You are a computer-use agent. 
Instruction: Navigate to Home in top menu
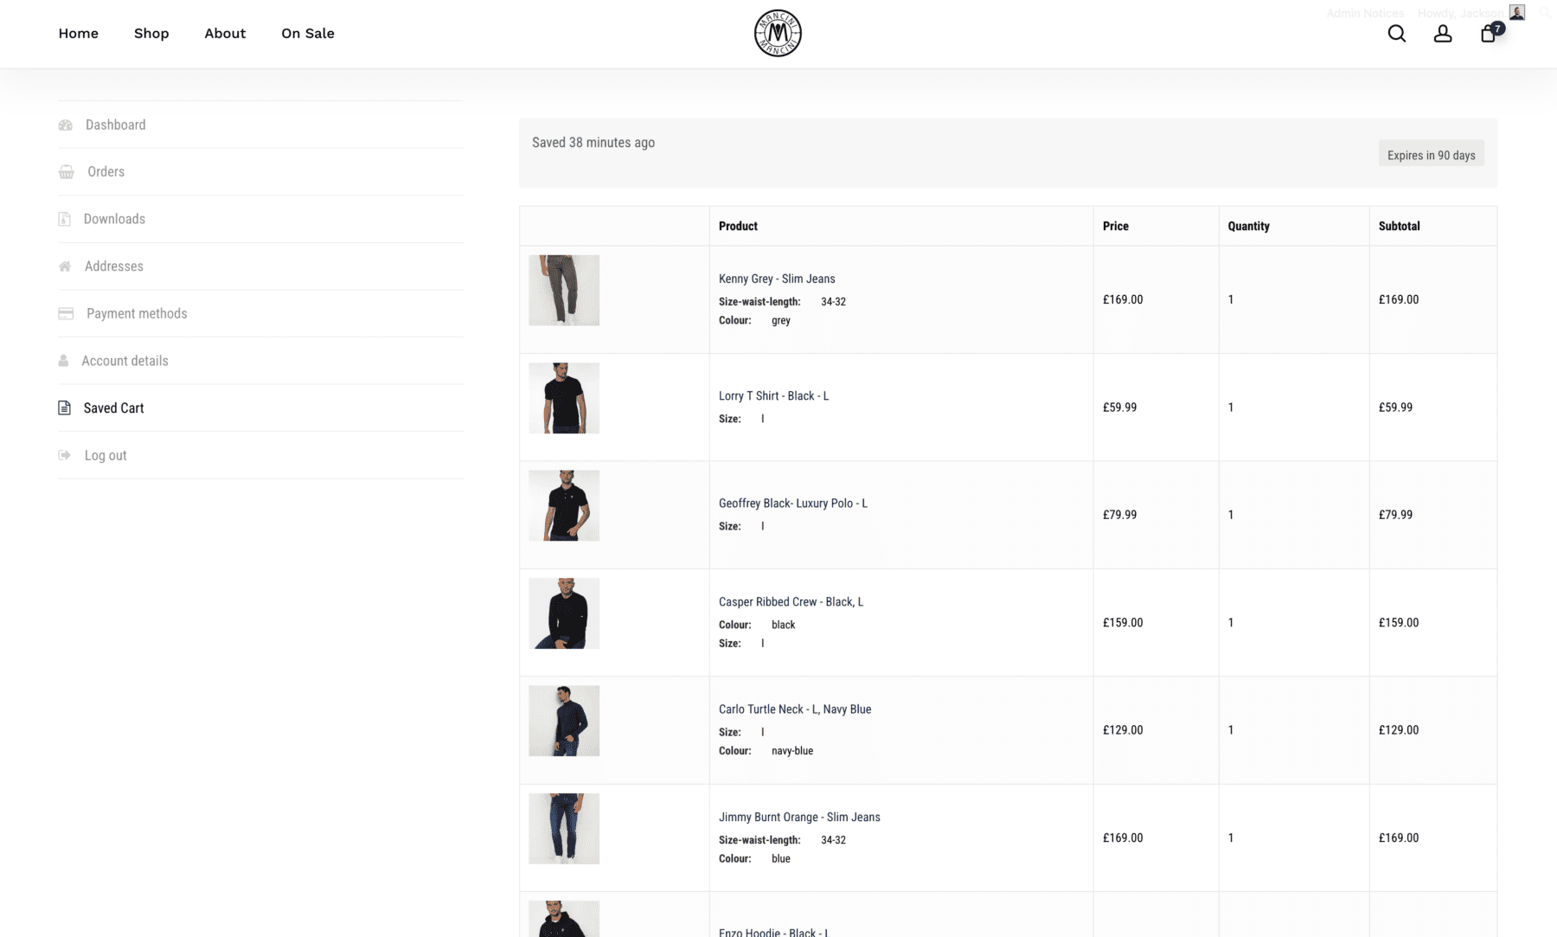pos(79,34)
